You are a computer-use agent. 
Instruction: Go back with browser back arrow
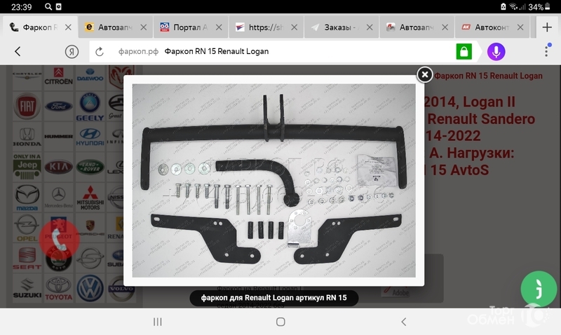(x=18, y=51)
